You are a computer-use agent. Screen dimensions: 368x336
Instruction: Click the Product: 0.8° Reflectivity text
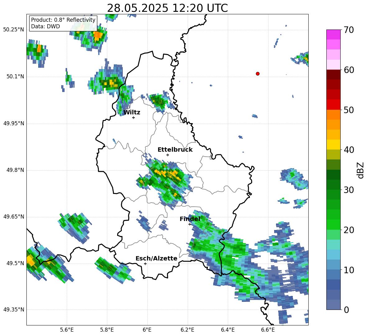(x=63, y=20)
